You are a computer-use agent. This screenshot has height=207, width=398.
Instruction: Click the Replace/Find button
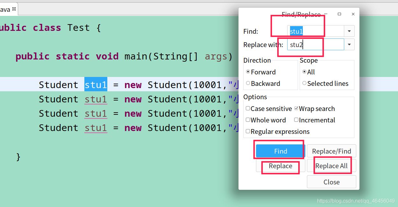click(331, 151)
